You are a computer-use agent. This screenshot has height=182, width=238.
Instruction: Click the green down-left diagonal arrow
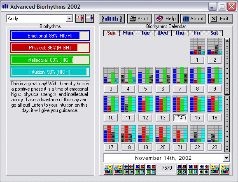138,172
